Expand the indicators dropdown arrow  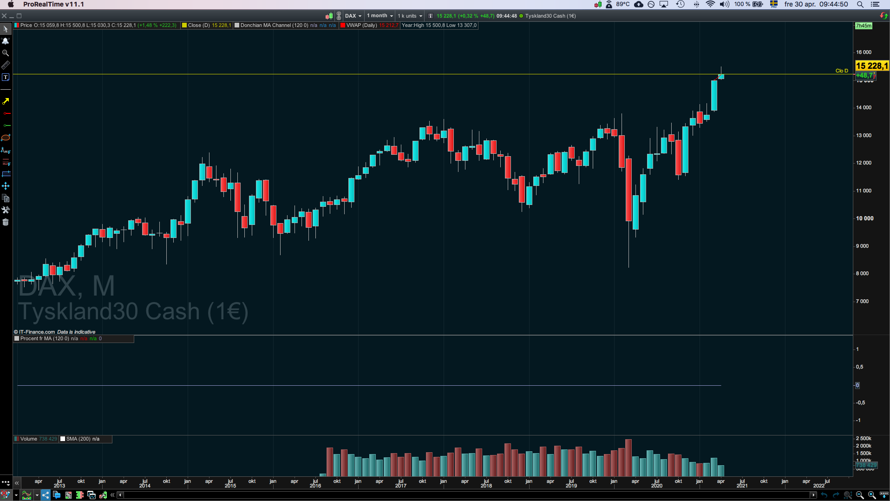[x=37, y=495]
